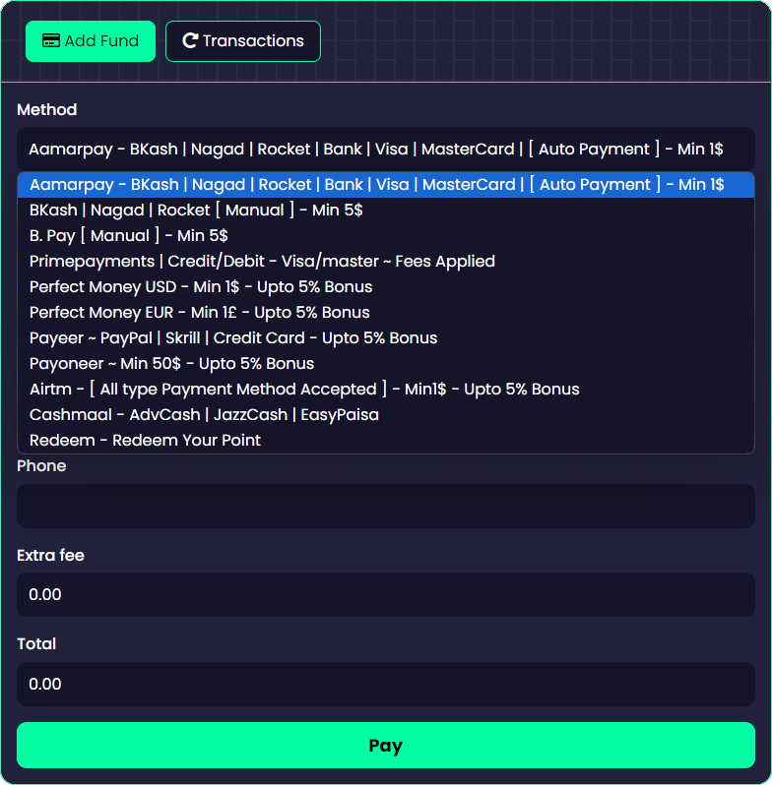Screen dimensions: 772x785
Task: Pick the Primepayments Credit/Debit option
Action: pyautogui.click(x=386, y=261)
